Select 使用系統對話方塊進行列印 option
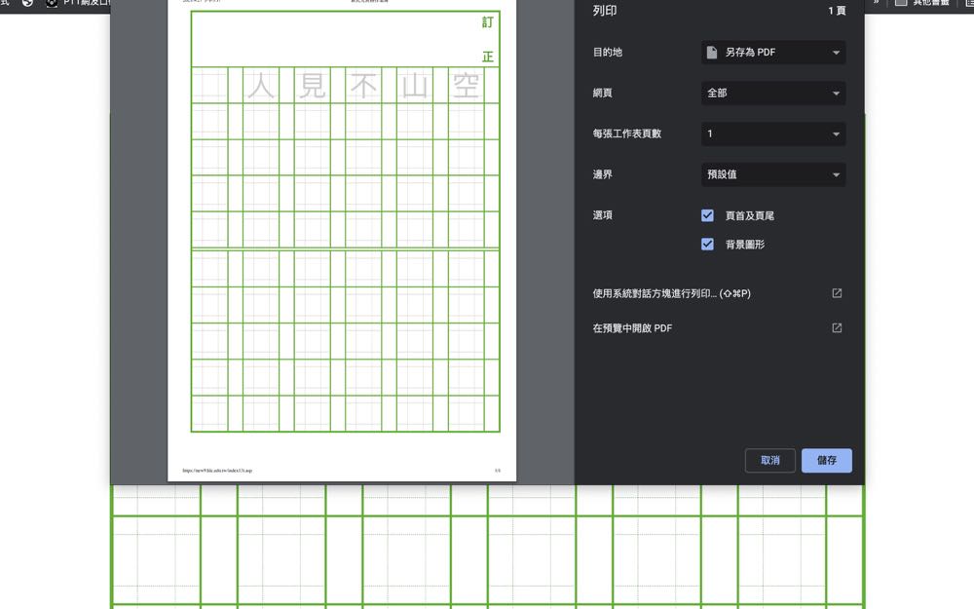Viewport: 974px width, 609px height. tap(671, 293)
